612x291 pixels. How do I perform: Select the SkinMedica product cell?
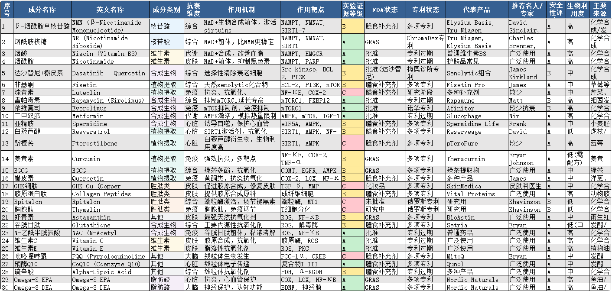(x=477, y=186)
